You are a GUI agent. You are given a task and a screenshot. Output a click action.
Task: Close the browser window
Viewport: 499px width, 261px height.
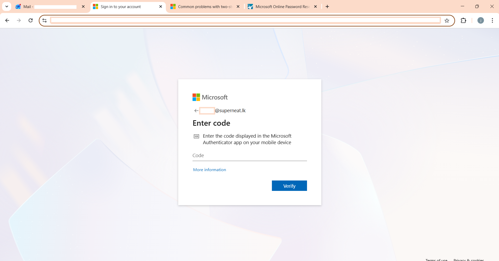492,6
